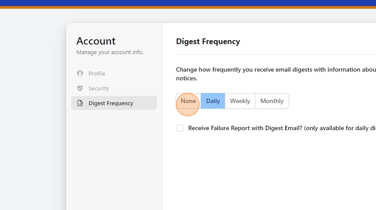Enable the Receive Failure Report checkbox
376x210 pixels.
[x=180, y=128]
